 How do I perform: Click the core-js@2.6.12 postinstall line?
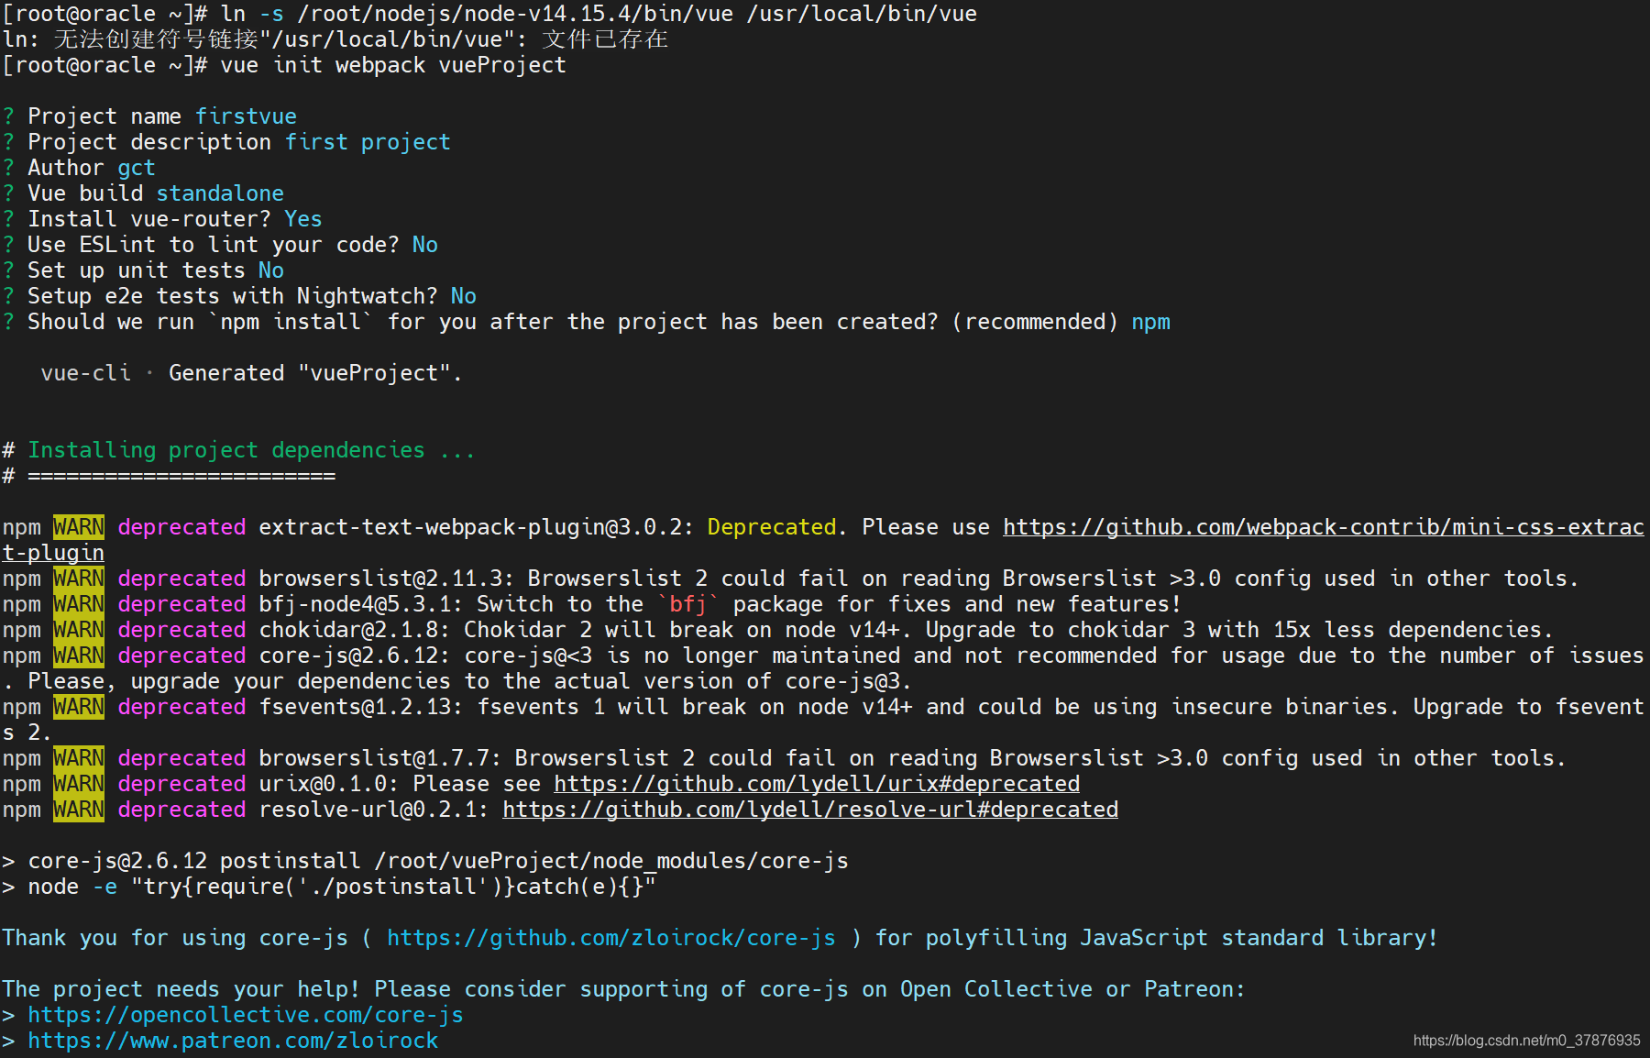(425, 861)
